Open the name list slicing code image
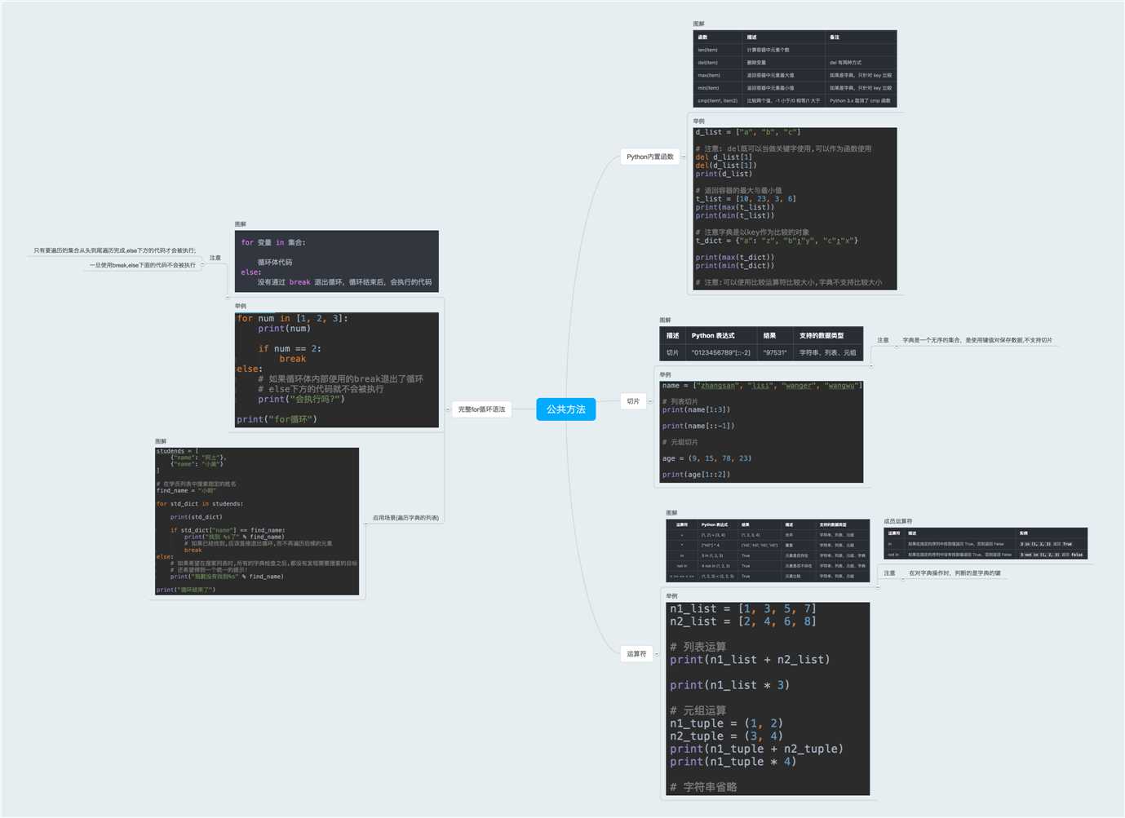This screenshot has height=818, width=1125. coord(761,431)
